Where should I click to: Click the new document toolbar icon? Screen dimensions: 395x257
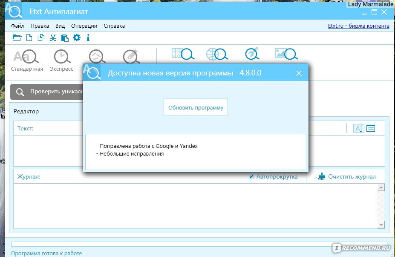(x=29, y=38)
